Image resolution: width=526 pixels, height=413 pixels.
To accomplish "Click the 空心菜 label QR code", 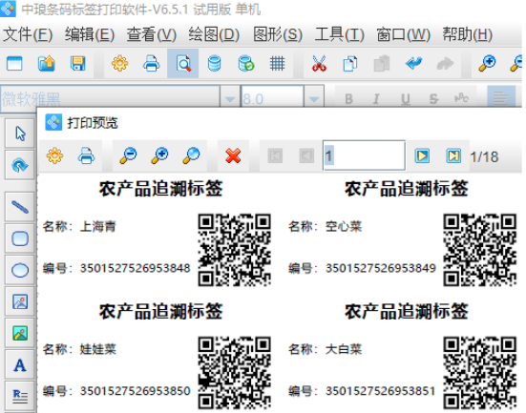I will click(480, 250).
